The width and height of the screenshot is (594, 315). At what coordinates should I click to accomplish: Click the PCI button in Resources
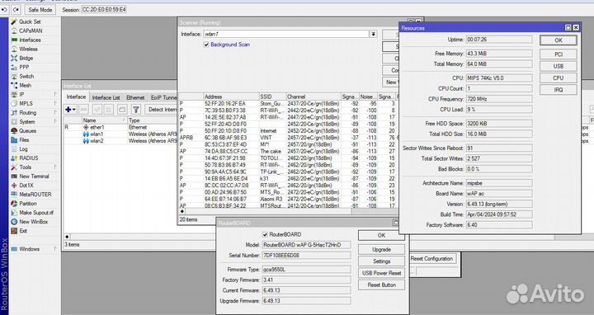[x=559, y=54]
